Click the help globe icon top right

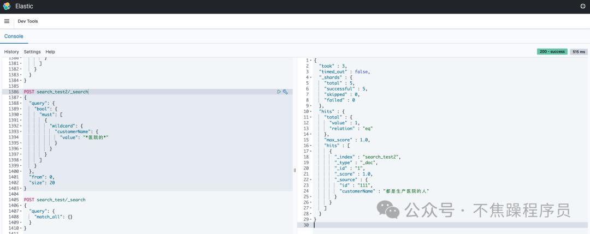[x=583, y=6]
